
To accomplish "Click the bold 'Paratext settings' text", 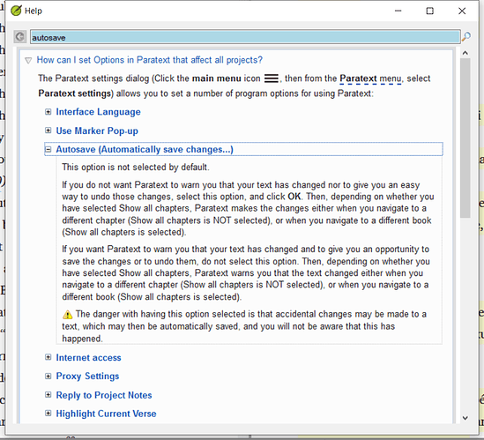I will 76,93.
